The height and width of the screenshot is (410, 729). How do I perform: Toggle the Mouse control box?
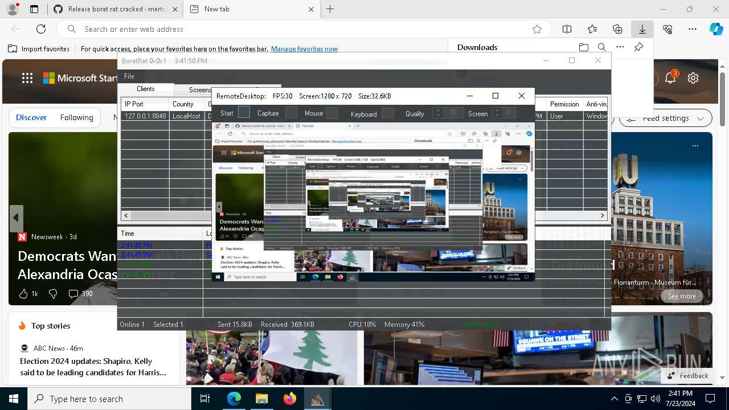[x=331, y=113]
